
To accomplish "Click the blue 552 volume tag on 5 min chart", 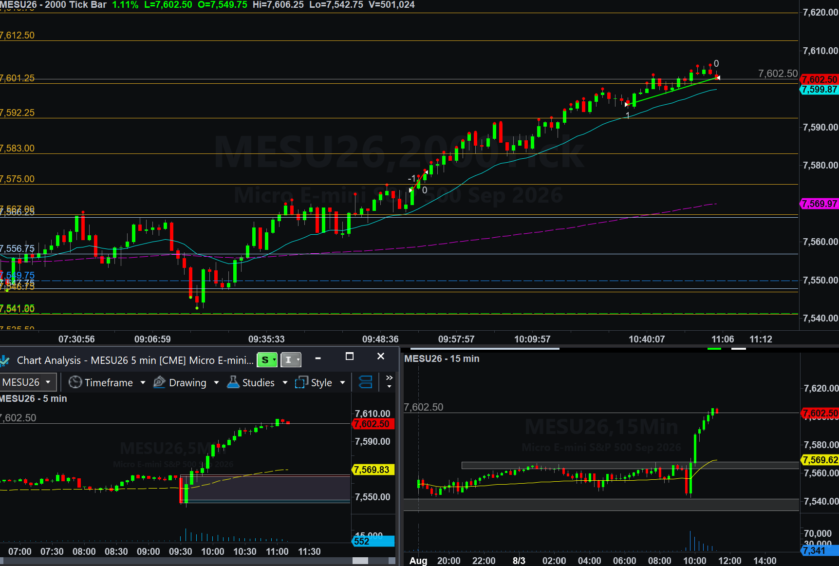I will pyautogui.click(x=373, y=541).
